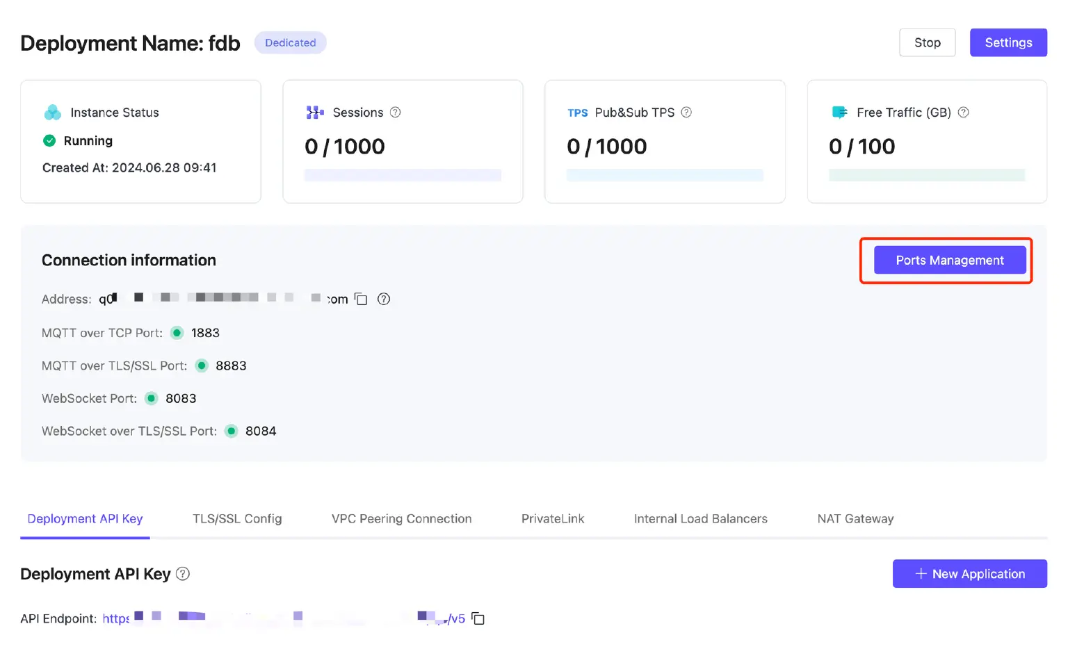Stop the fdb deployment
The image size is (1068, 649).
click(x=927, y=42)
